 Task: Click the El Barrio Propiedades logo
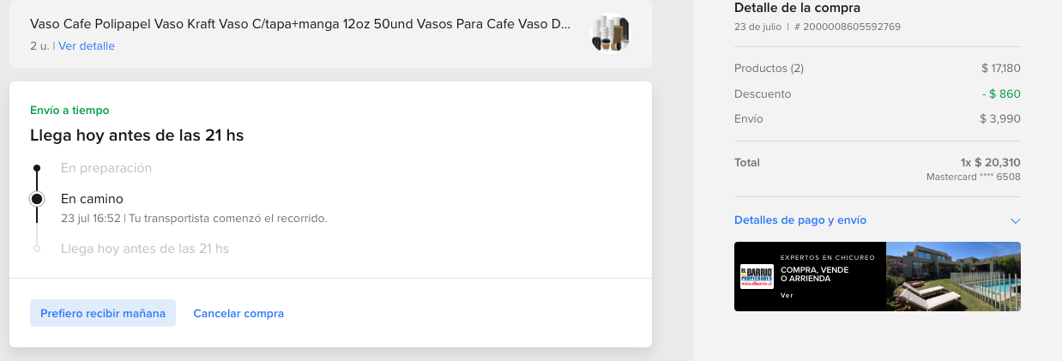tap(757, 276)
